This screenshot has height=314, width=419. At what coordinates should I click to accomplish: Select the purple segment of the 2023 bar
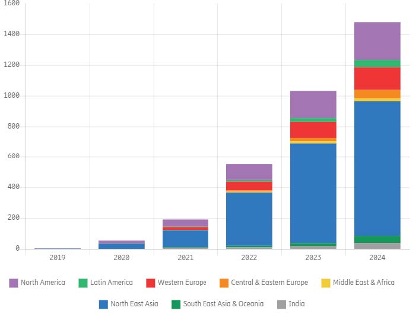pos(313,104)
